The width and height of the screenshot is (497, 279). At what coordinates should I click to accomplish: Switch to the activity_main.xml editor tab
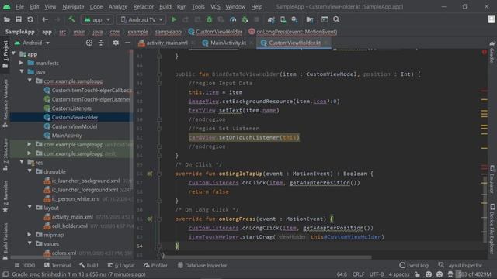click(x=167, y=43)
